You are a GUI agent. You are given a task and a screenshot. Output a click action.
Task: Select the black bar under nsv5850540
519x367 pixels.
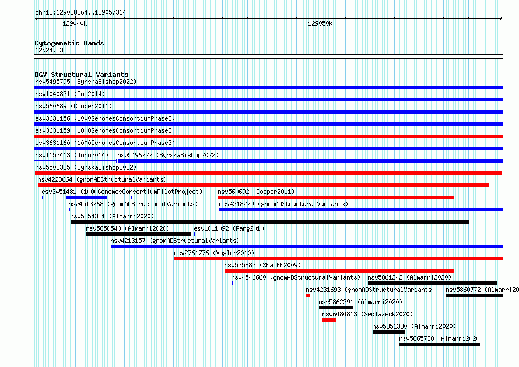point(138,234)
